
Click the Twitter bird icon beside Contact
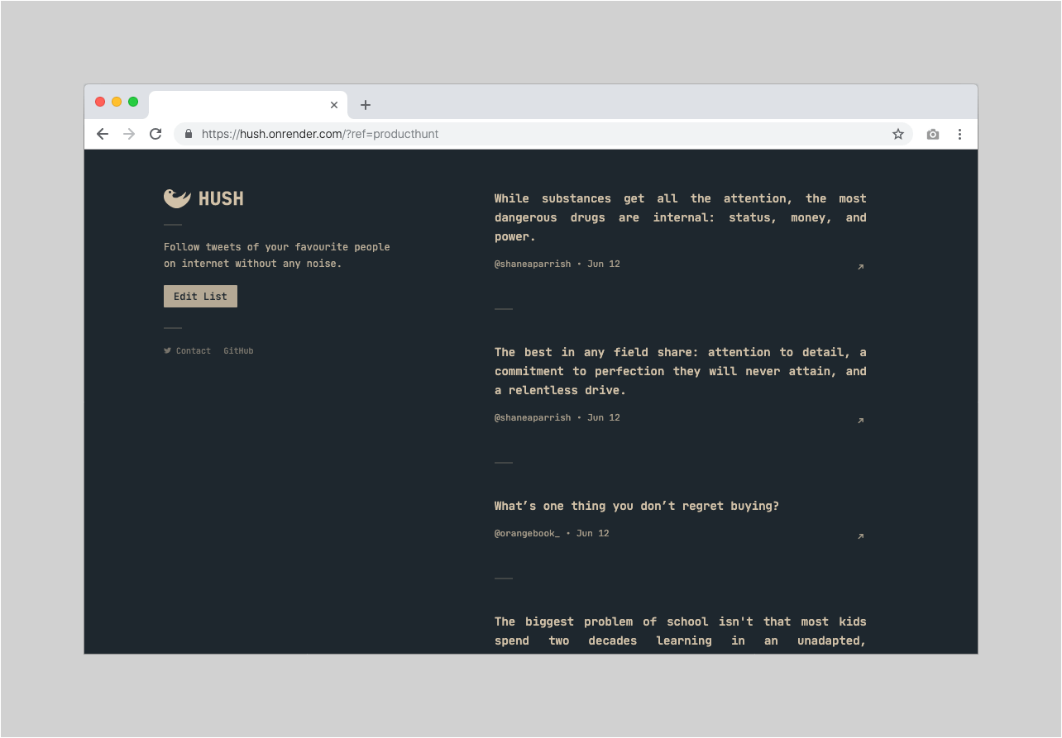pos(167,350)
